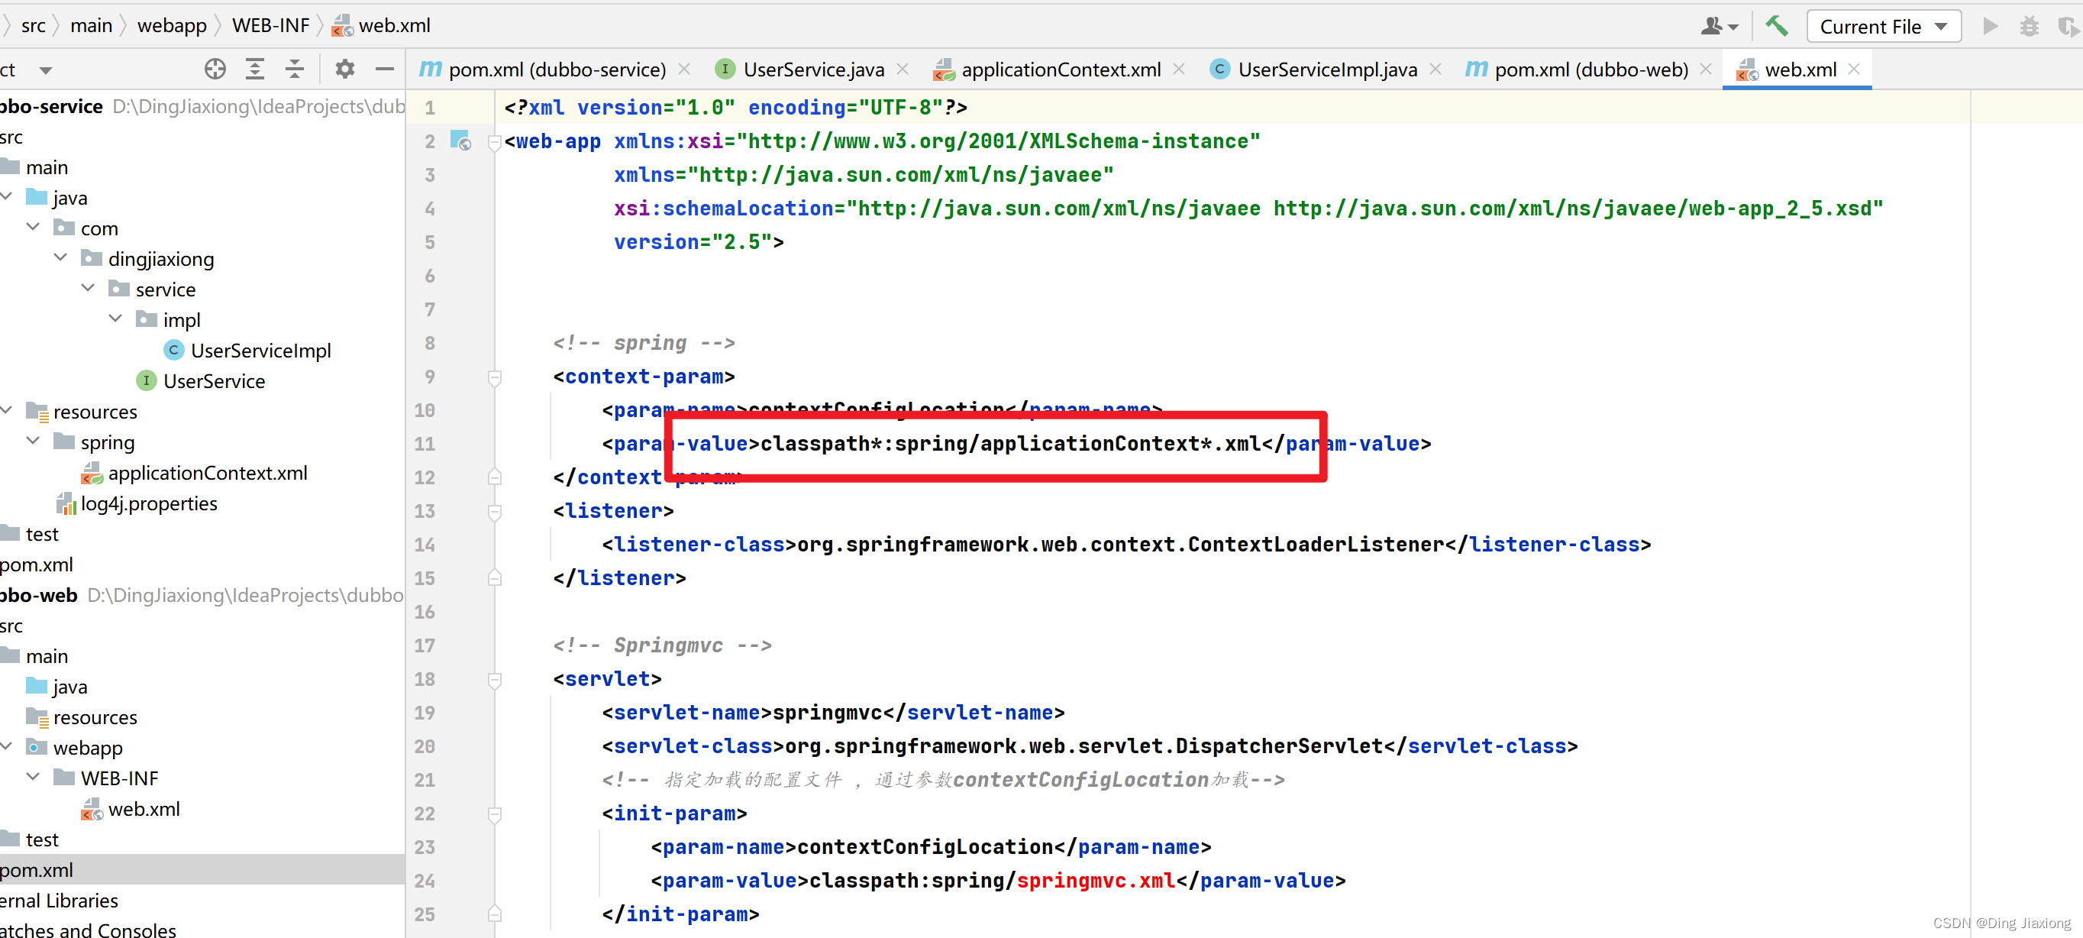Viewport: 2083px width, 938px height.
Task: Click the dubbo-web resources folder
Action: (x=81, y=717)
